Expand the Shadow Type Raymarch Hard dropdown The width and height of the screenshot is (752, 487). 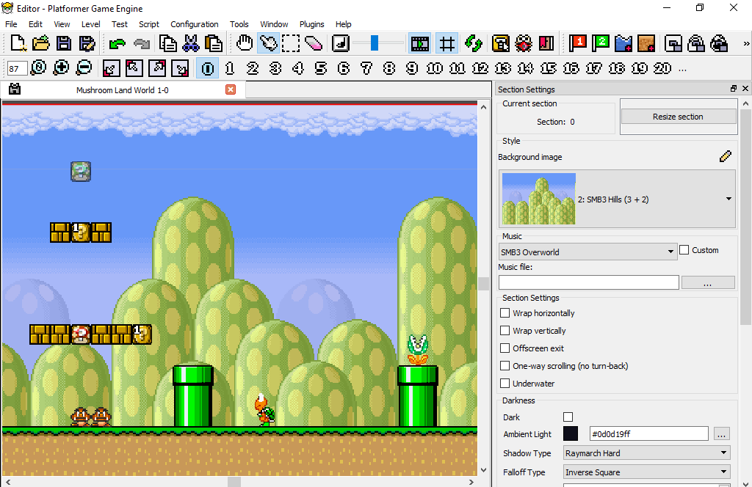[x=646, y=453]
